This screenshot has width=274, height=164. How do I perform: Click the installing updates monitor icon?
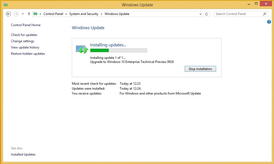coord(82,49)
